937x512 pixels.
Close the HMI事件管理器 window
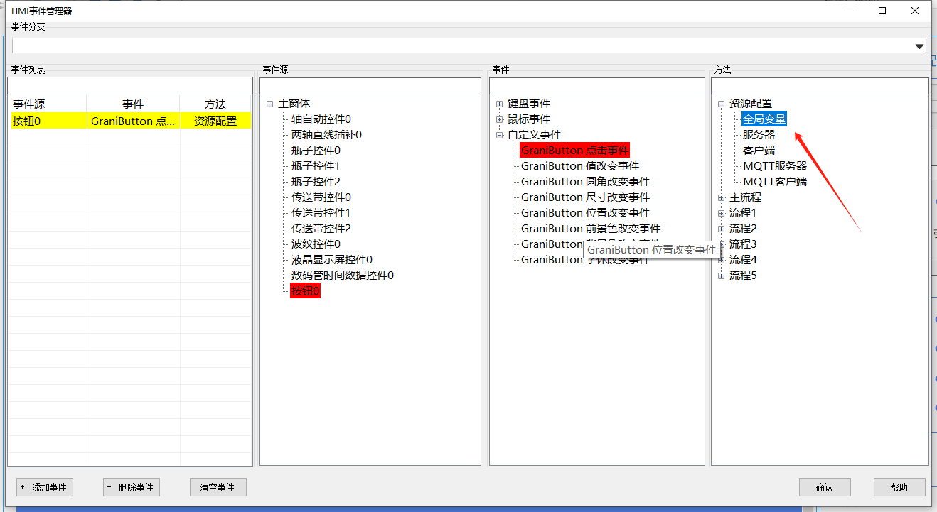coord(915,11)
